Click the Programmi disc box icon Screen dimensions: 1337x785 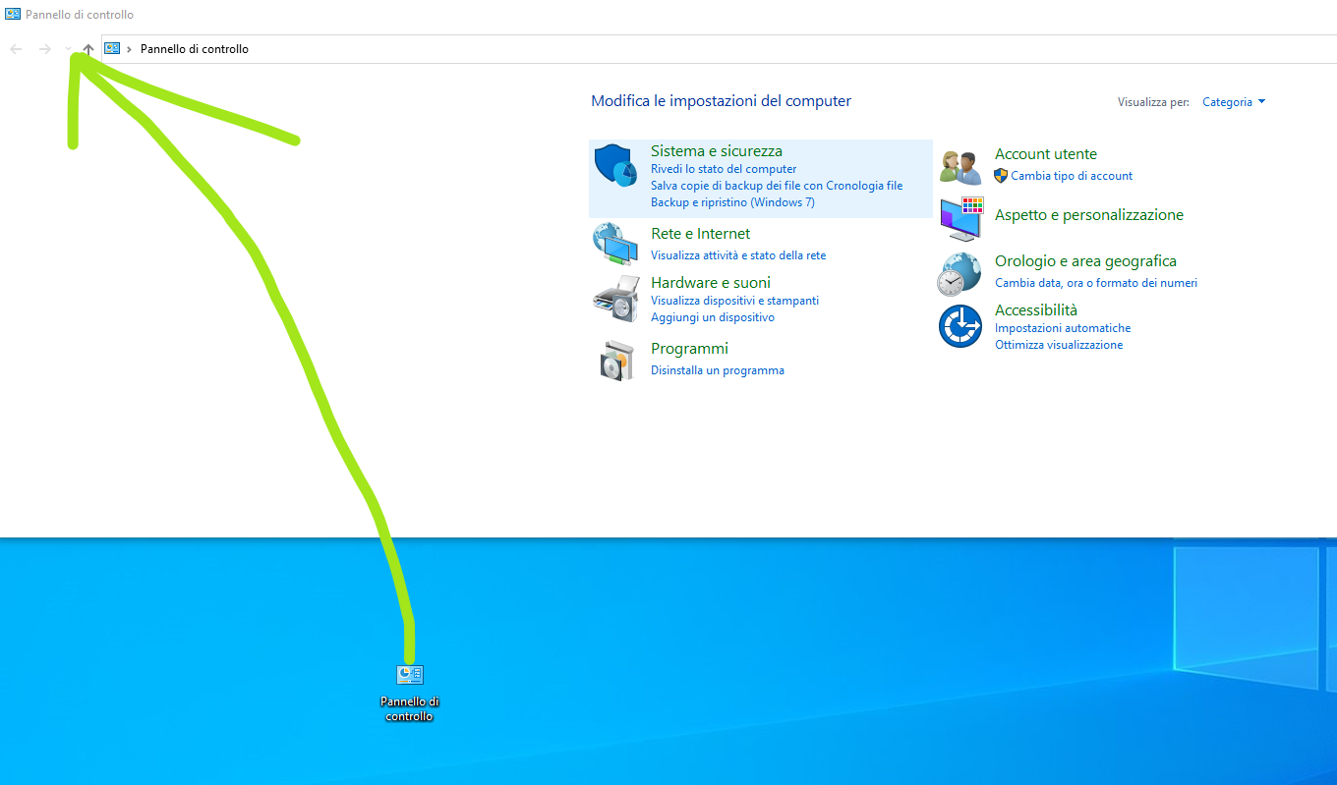coord(617,360)
